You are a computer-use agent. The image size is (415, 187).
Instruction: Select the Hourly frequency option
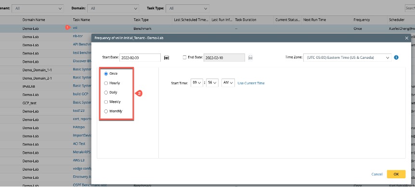pos(106,83)
